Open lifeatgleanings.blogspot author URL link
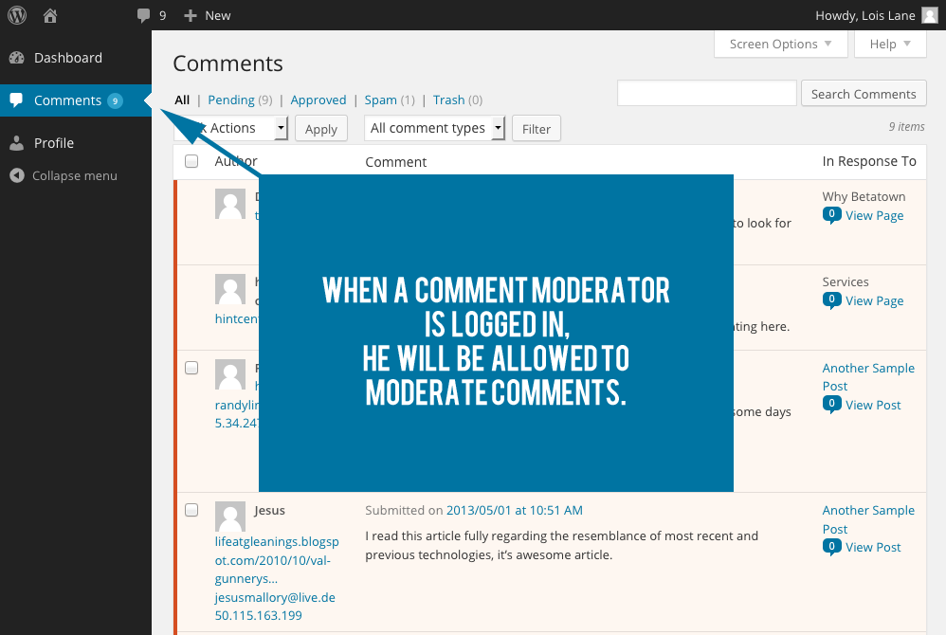946x635 pixels. click(277, 560)
